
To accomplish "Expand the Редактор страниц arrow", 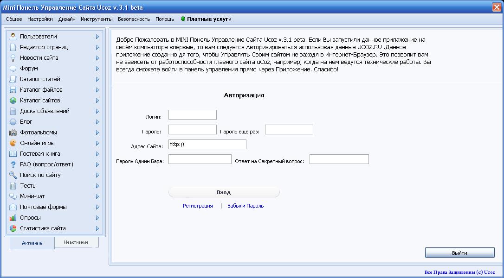I will click(x=97, y=47).
